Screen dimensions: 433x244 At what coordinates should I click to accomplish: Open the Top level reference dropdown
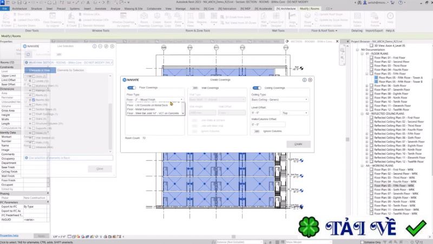(x=295, y=113)
